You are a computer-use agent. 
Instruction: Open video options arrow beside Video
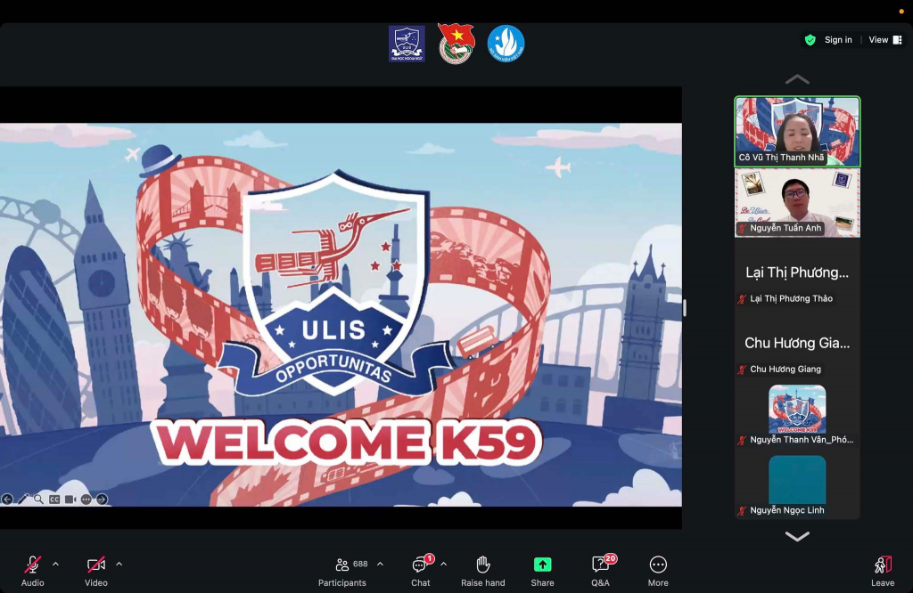[x=119, y=564]
